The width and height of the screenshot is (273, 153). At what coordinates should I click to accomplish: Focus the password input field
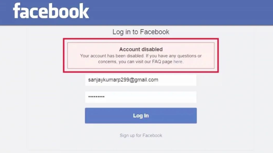coord(141,97)
